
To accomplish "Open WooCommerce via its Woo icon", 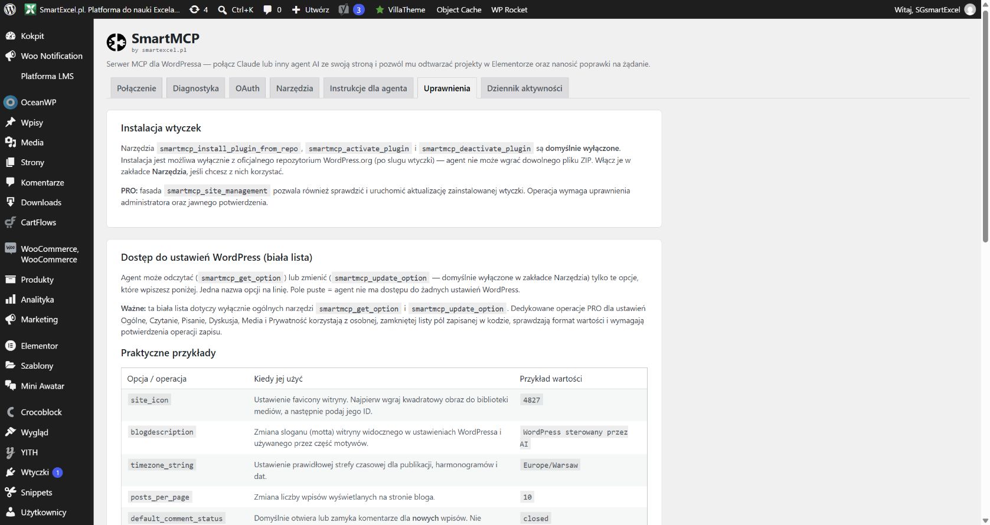I will point(10,248).
